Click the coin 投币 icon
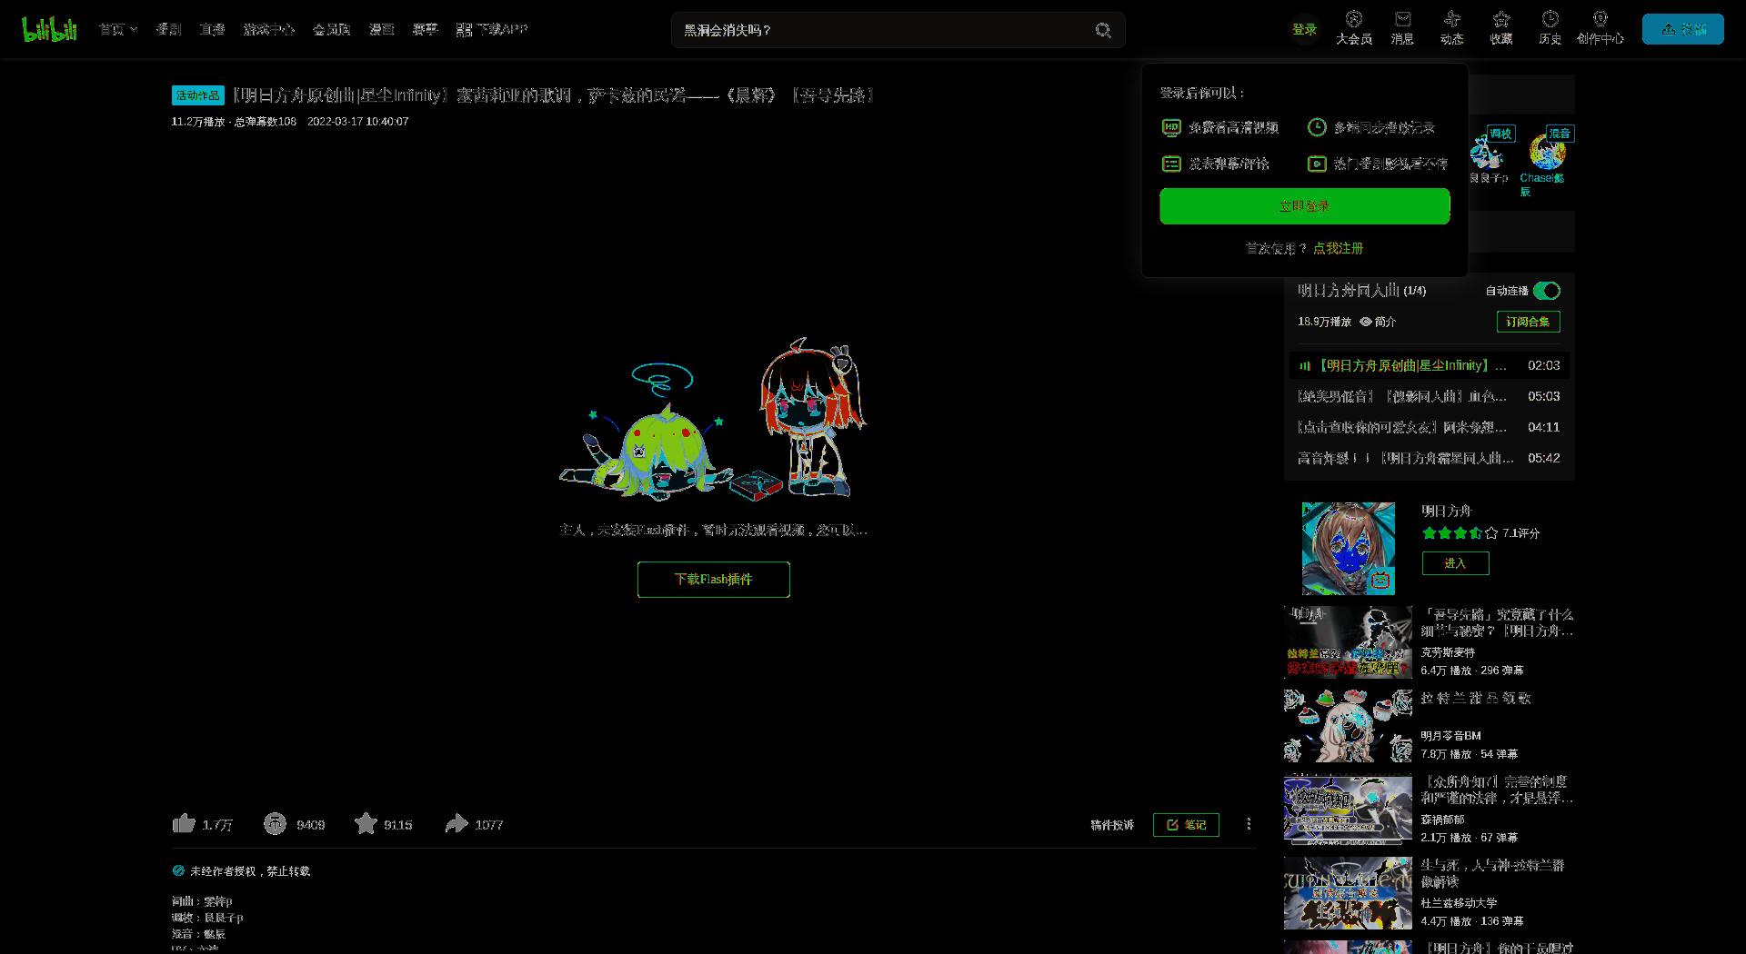Viewport: 1746px width, 954px height. click(275, 824)
